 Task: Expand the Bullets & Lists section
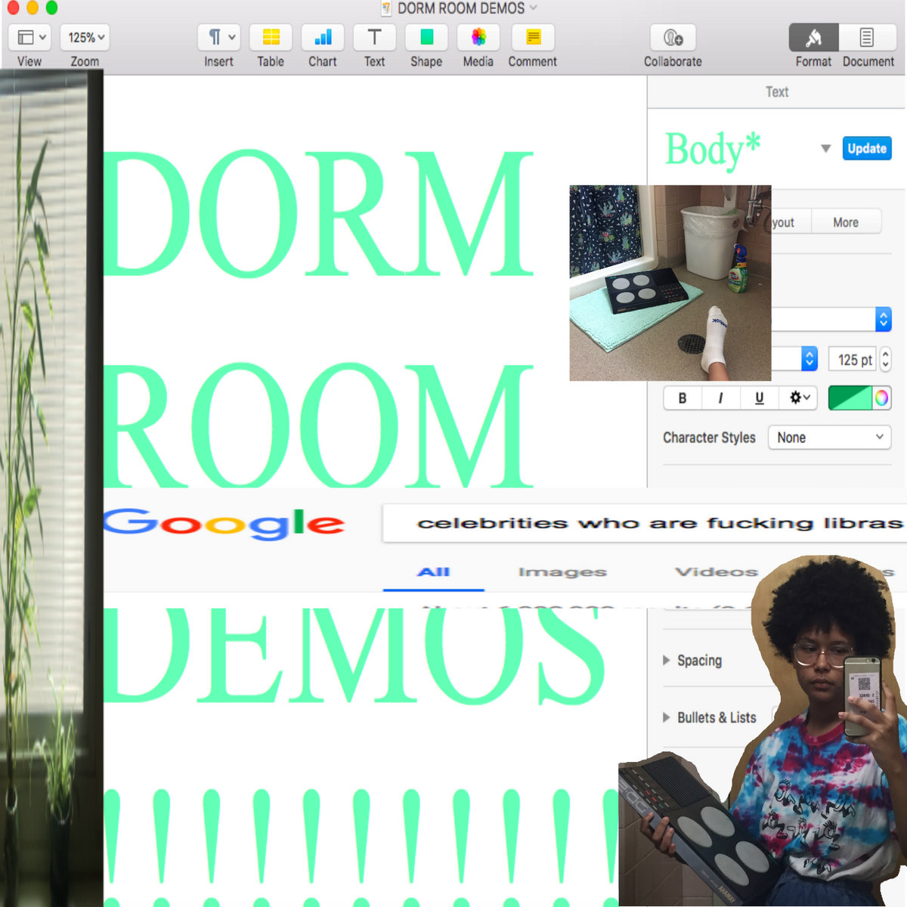pos(667,717)
